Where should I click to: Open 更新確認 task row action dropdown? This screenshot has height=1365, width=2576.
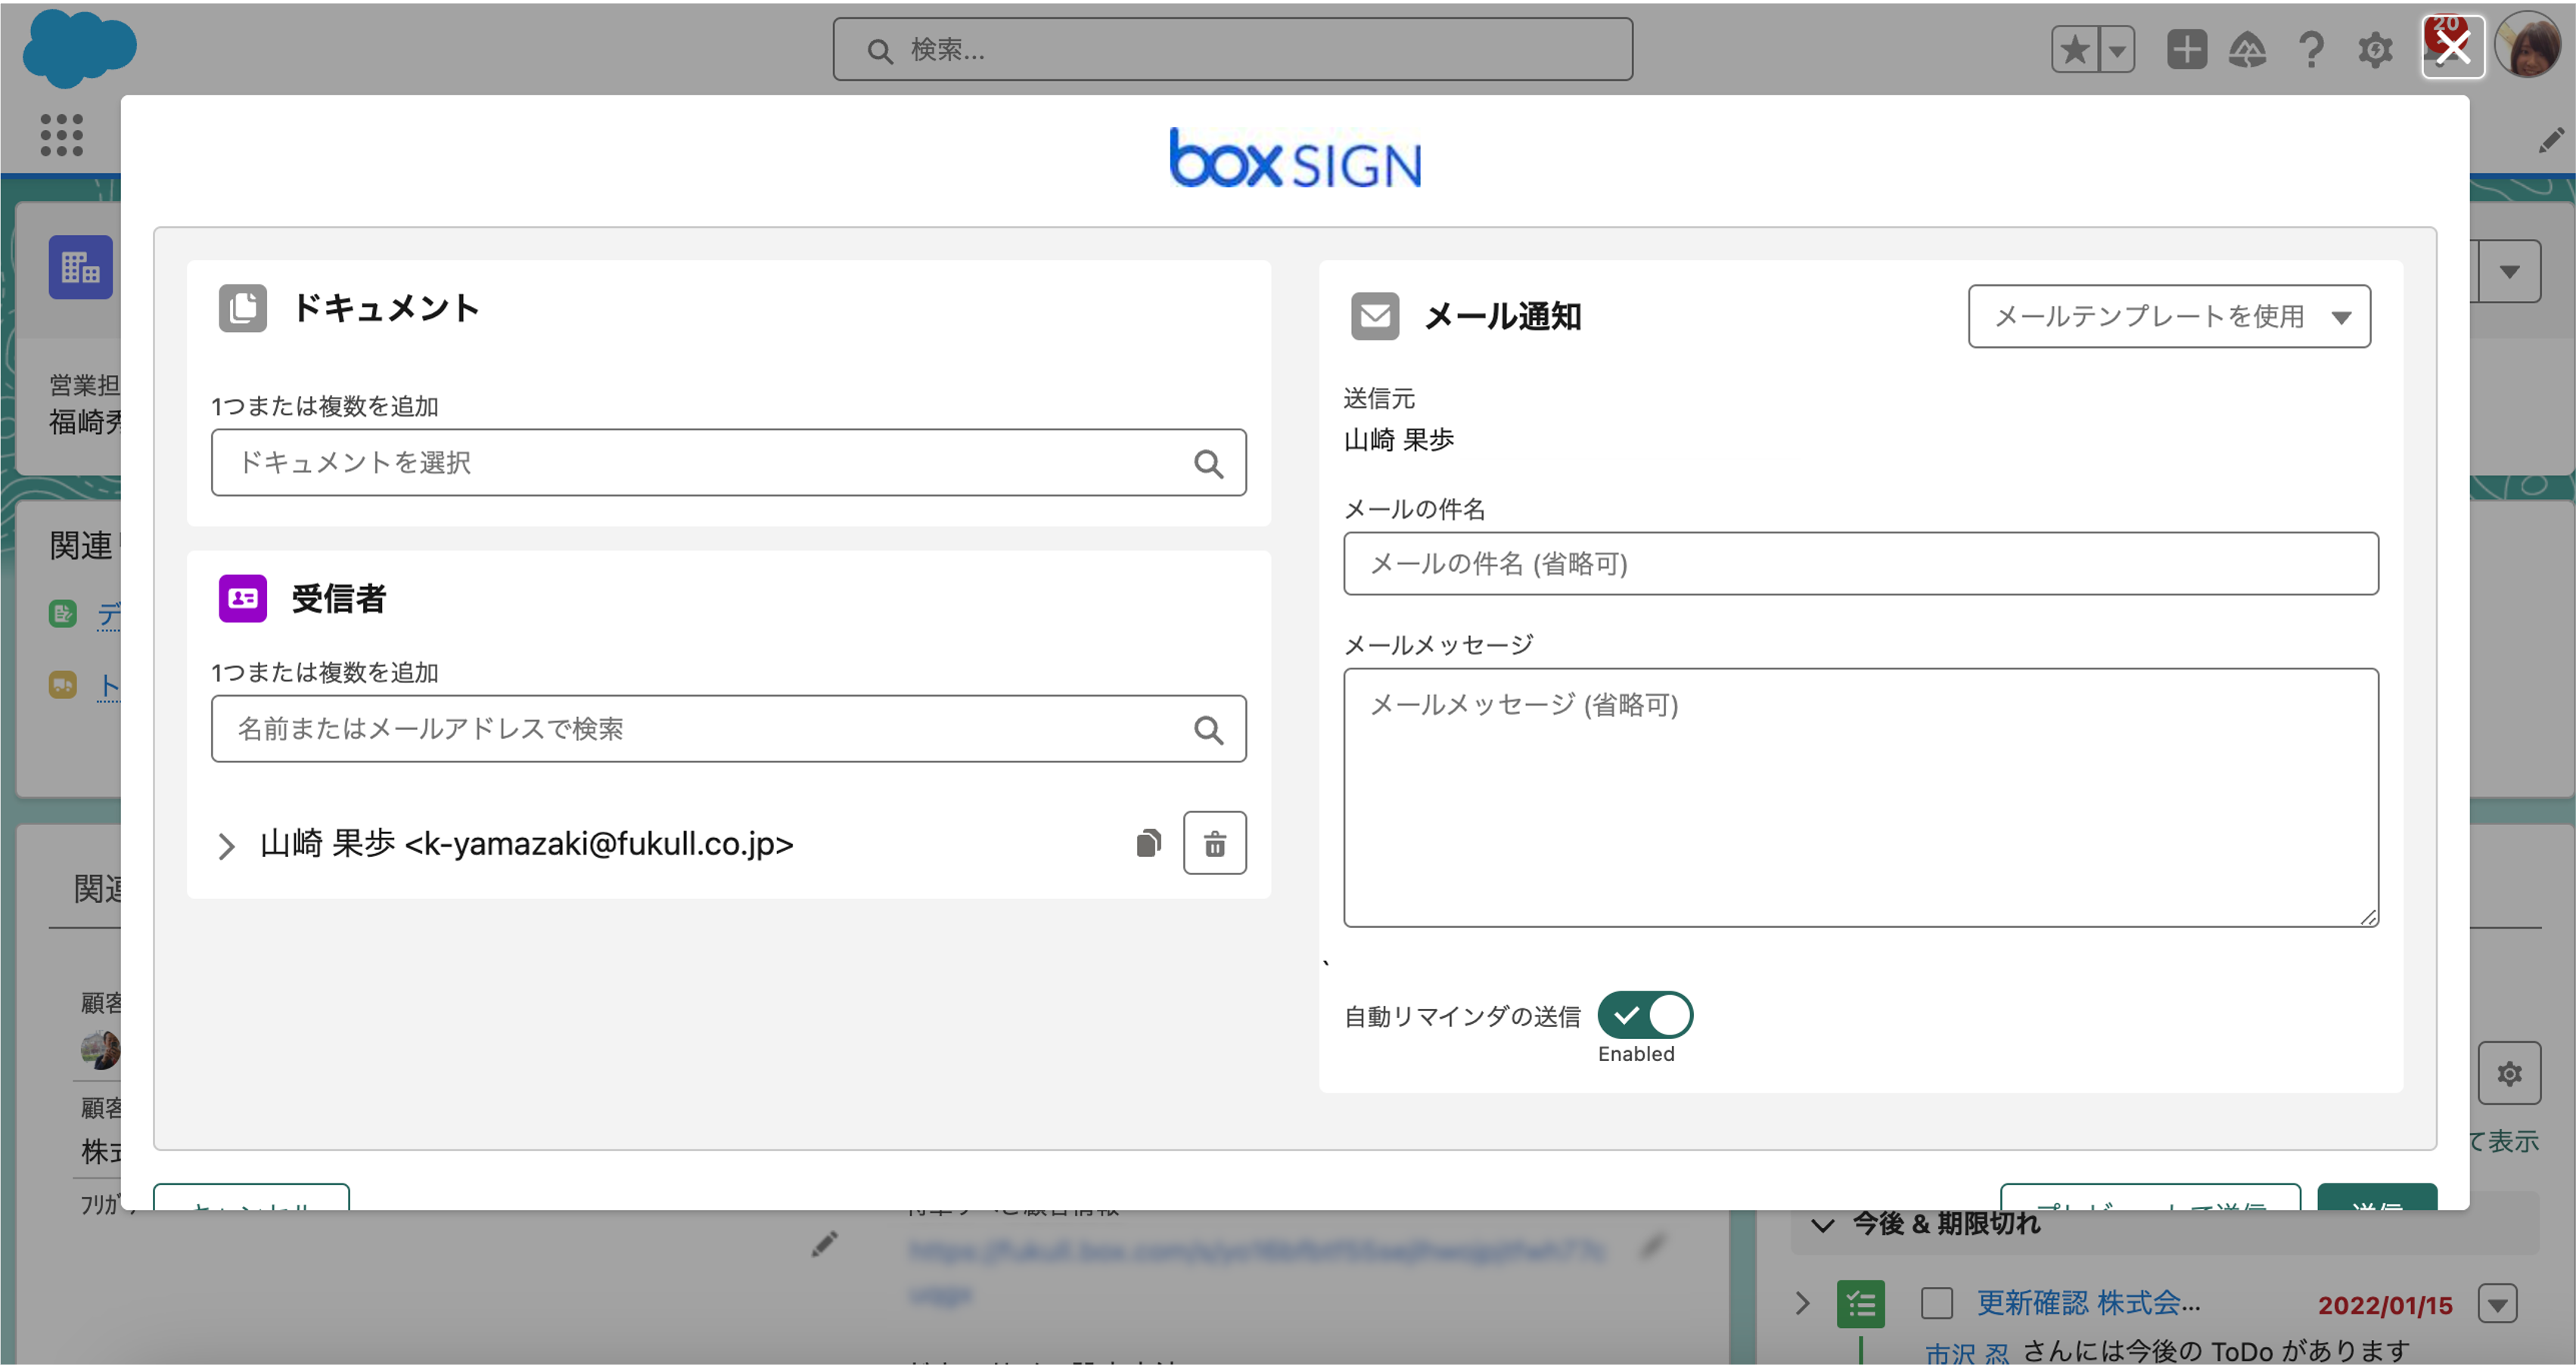click(x=2497, y=1304)
